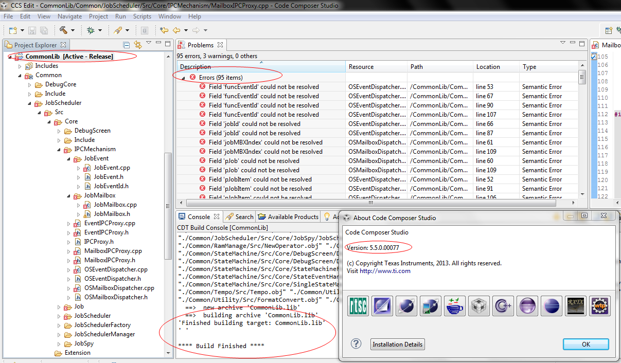Click the wtp plug-in icon in About dialog

coord(600,306)
